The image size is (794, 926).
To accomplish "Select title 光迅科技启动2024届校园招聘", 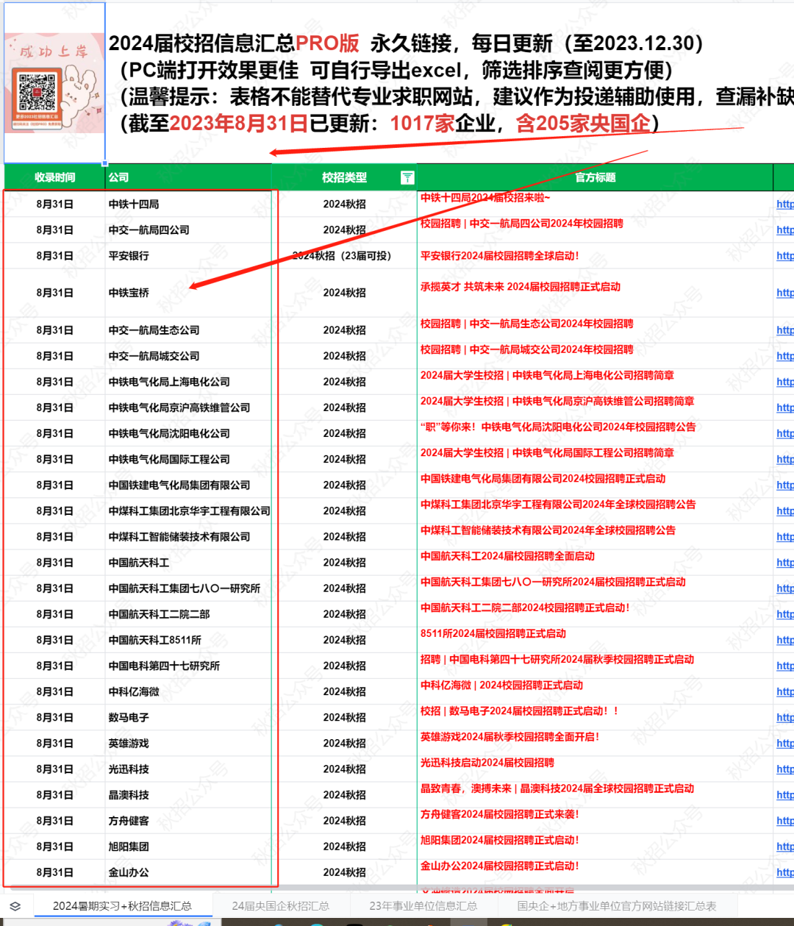I will click(x=487, y=763).
